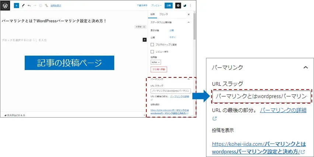Collapse the 'ステータスと公開状態' section chevron
This screenshot has width=314, height=157.
pyautogui.click(x=188, y=22)
